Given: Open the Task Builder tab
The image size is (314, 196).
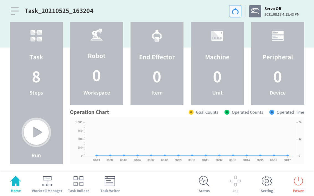Looking at the screenshot, I should pyautogui.click(x=78, y=184).
